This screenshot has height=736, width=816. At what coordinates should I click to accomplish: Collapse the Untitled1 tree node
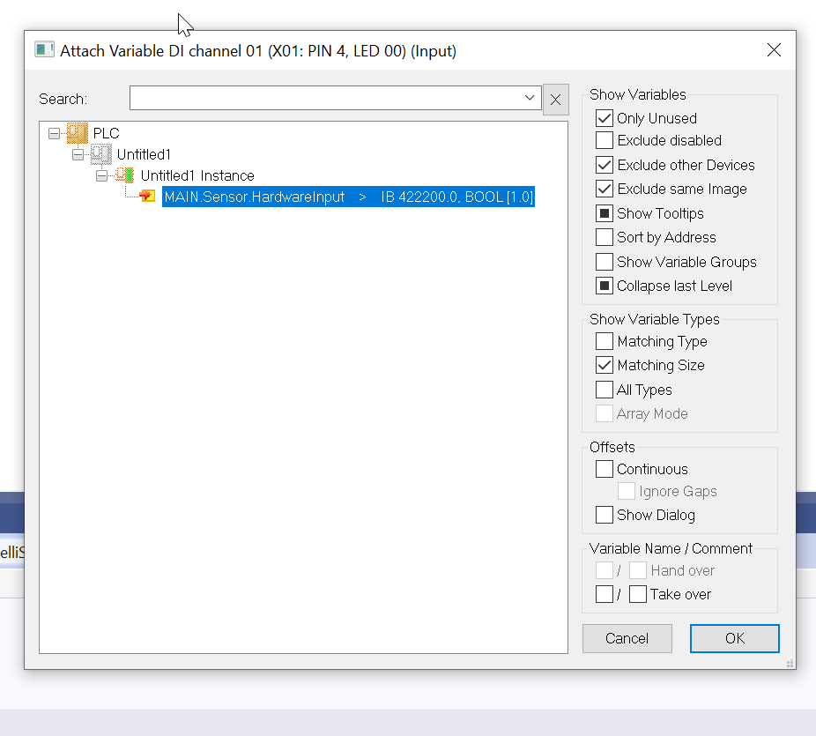[78, 154]
